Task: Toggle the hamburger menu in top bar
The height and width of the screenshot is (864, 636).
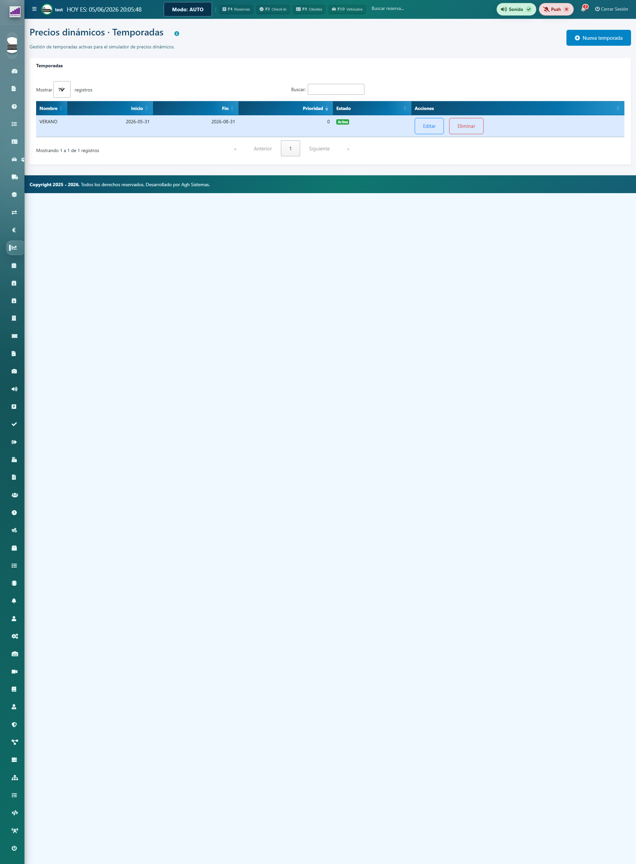Action: [x=34, y=9]
